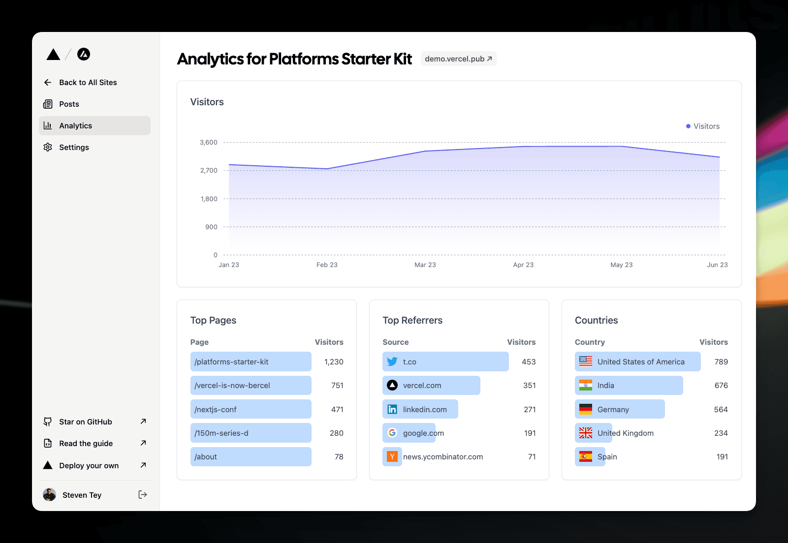Select the Germany country row

(619, 409)
